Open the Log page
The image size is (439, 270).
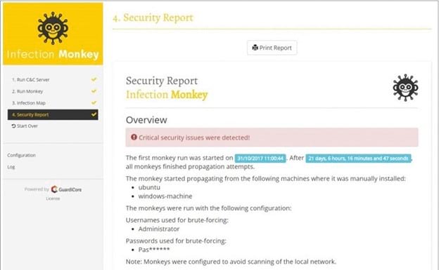pyautogui.click(x=11, y=167)
